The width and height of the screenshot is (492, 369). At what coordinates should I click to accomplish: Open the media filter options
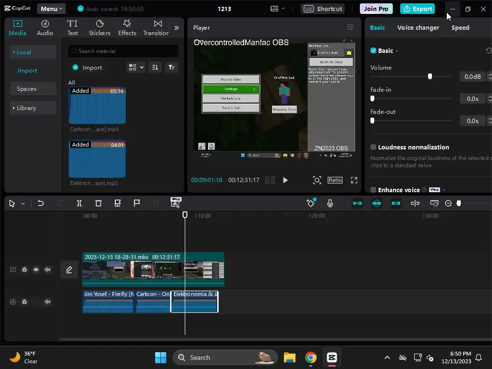pyautogui.click(x=172, y=67)
